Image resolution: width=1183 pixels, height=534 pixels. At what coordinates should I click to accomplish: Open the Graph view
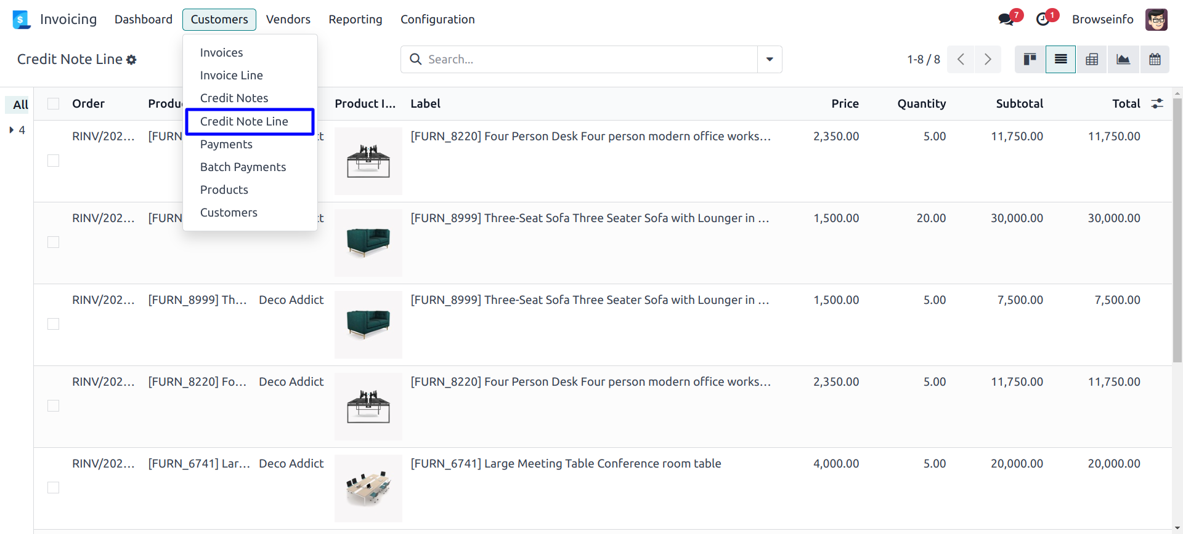[x=1123, y=60]
